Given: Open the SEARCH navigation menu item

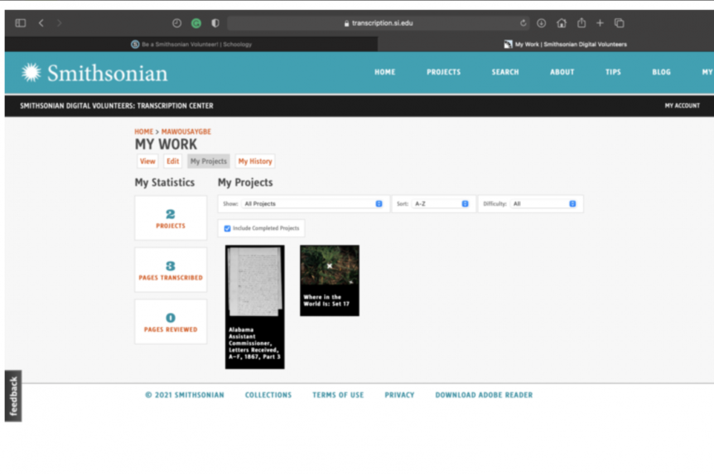Looking at the screenshot, I should tap(505, 72).
